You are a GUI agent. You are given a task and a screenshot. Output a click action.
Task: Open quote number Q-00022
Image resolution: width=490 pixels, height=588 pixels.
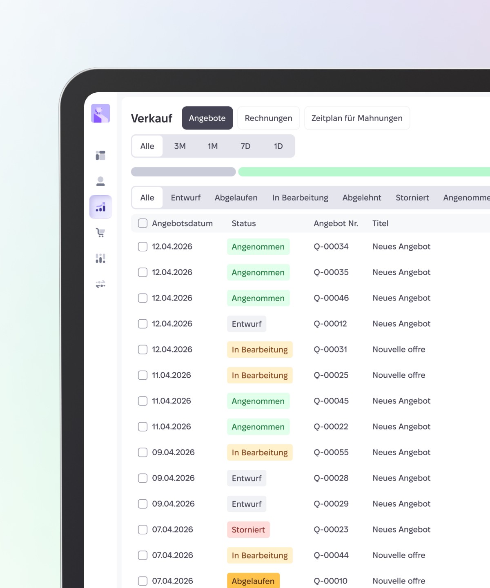click(331, 427)
